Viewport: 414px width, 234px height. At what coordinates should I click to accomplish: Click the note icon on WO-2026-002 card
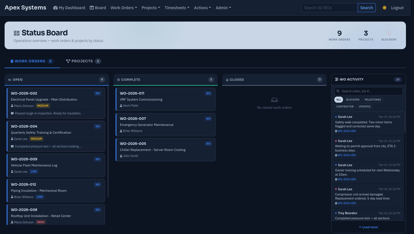(x=12, y=114)
